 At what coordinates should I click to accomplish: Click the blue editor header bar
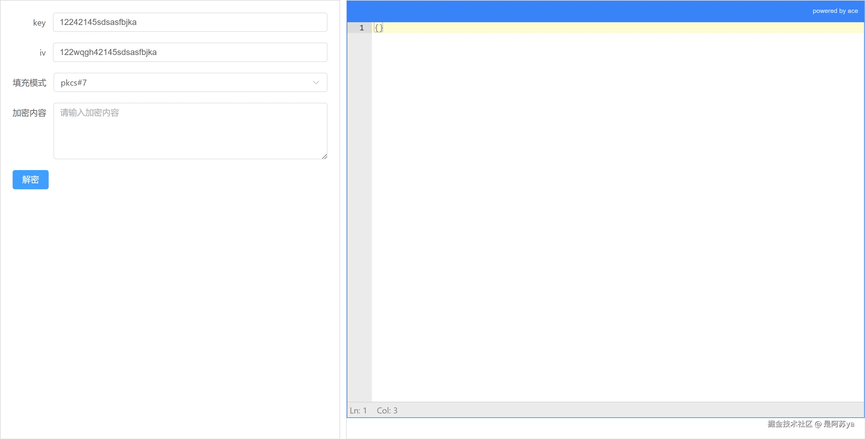(571, 11)
